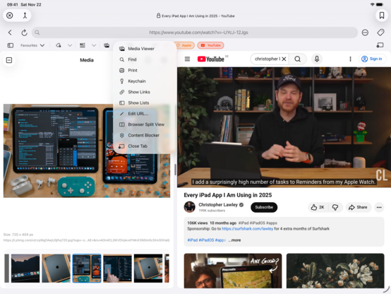Choose Close Tab in the menu

click(145, 146)
